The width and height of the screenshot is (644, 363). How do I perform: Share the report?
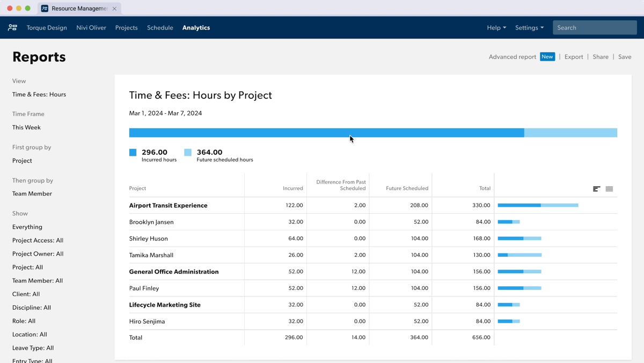pos(601,57)
